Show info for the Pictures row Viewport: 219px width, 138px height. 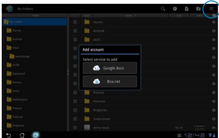pyautogui.click(x=214, y=93)
